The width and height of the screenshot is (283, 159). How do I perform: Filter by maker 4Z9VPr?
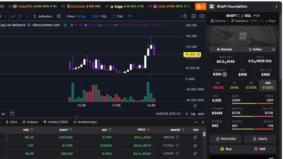pos(177,154)
